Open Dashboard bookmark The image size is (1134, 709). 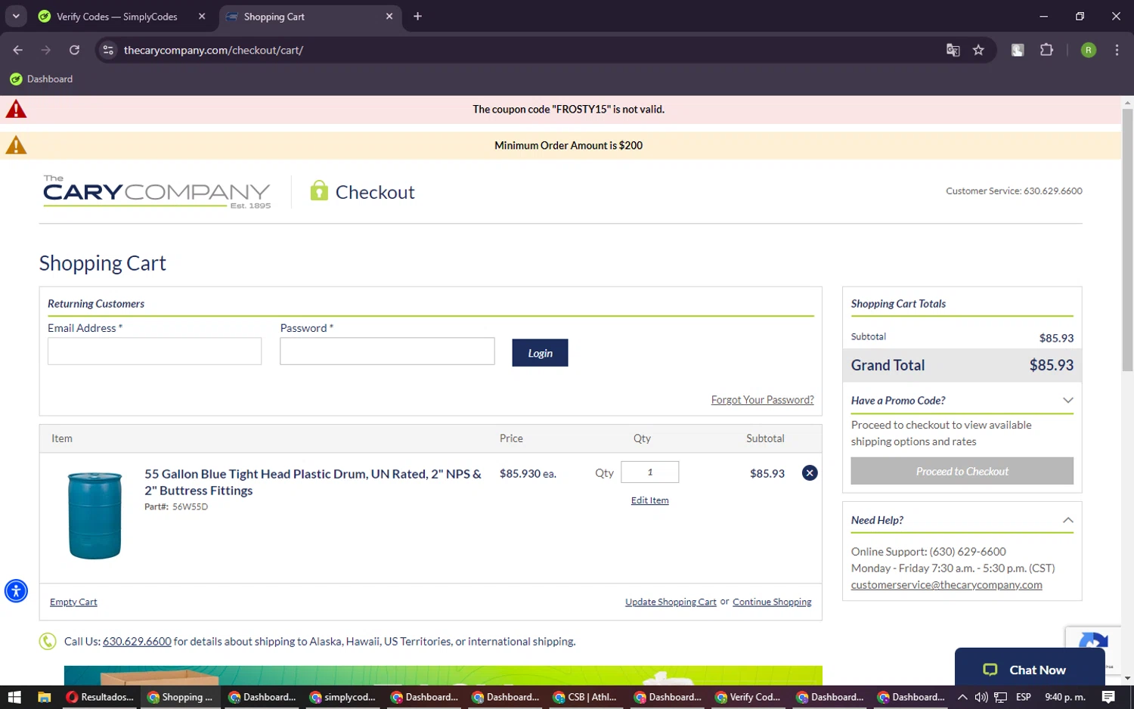pyautogui.click(x=42, y=79)
